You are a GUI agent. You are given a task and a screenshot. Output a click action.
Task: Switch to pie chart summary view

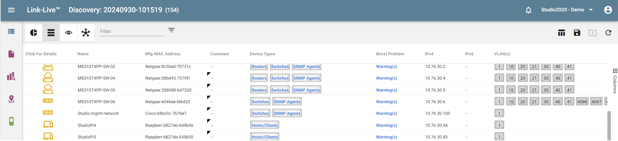coord(34,33)
